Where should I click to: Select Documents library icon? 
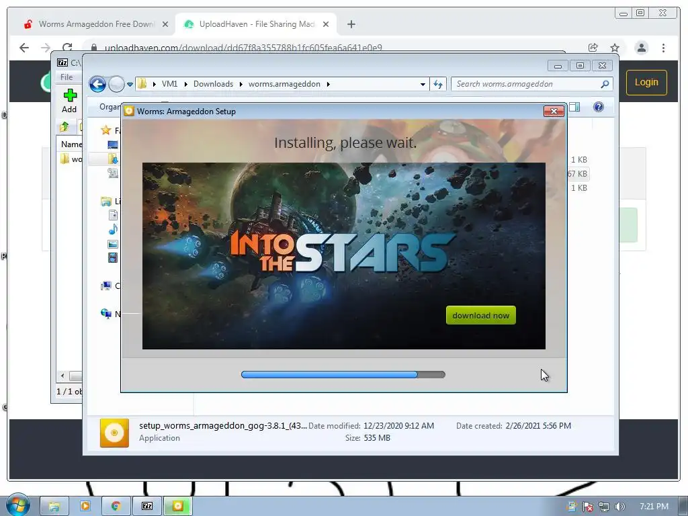(x=113, y=215)
